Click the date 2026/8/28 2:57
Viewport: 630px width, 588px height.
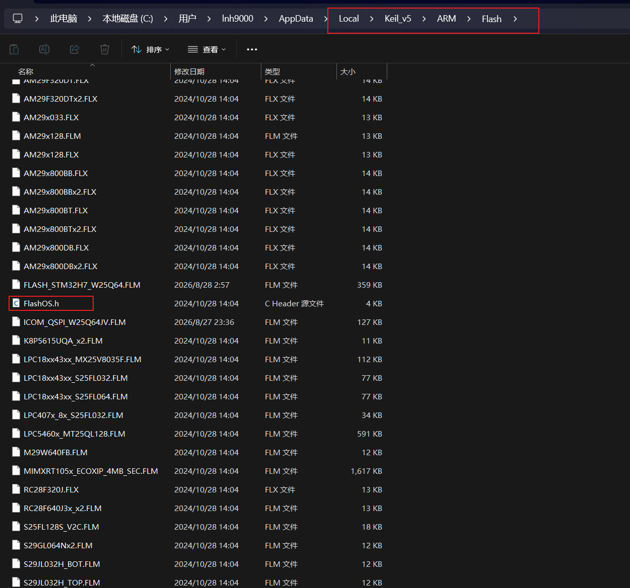click(x=202, y=285)
